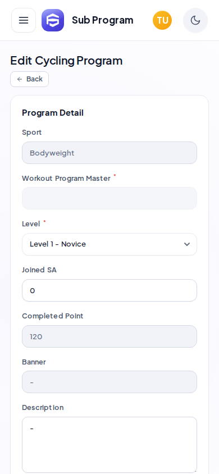Grab the Description textarea resize handle
This screenshot has height=474, width=219.
tap(195, 471)
